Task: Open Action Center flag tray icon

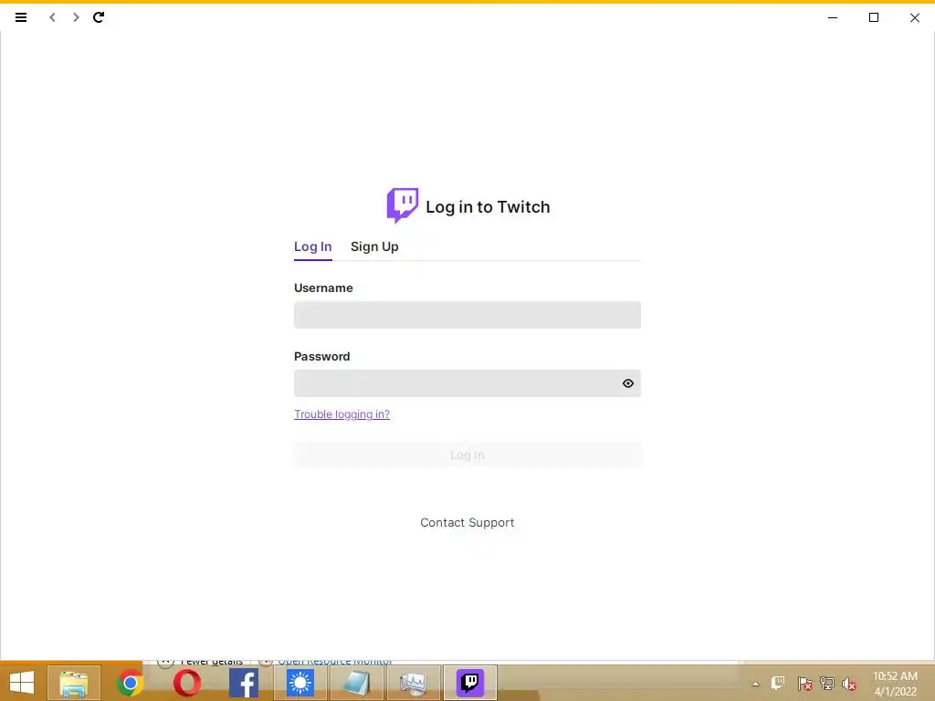Action: 805,683
